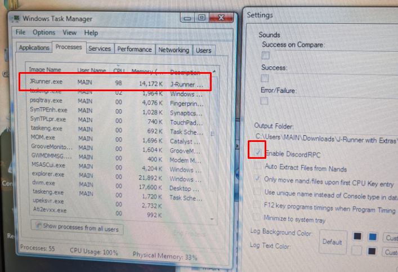398x272 pixels.
Task: Enable Use unique name instead of Console type
Action: (257, 191)
